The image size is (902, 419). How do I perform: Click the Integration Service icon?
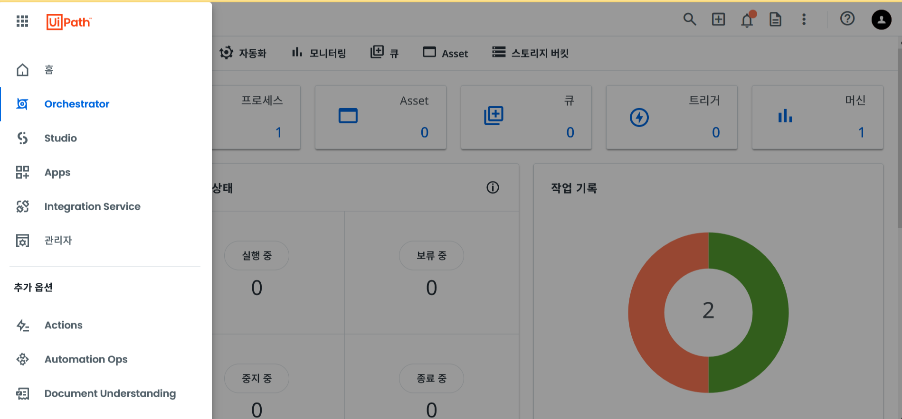[x=22, y=206]
